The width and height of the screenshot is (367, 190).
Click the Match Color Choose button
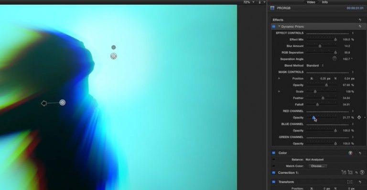pyautogui.click(x=318, y=166)
